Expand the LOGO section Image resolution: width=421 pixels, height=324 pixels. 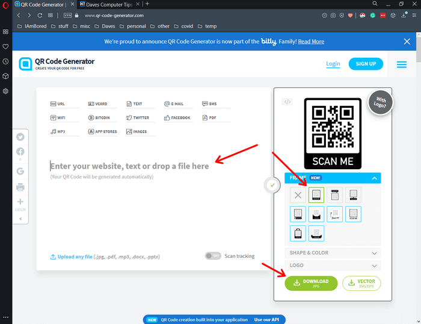(333, 266)
